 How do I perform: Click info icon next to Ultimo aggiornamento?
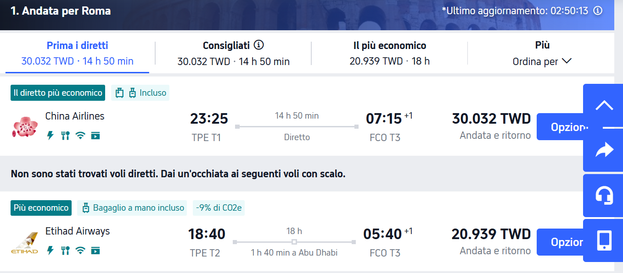pyautogui.click(x=598, y=11)
